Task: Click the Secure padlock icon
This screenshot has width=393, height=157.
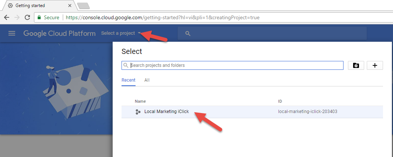Action: click(x=39, y=18)
